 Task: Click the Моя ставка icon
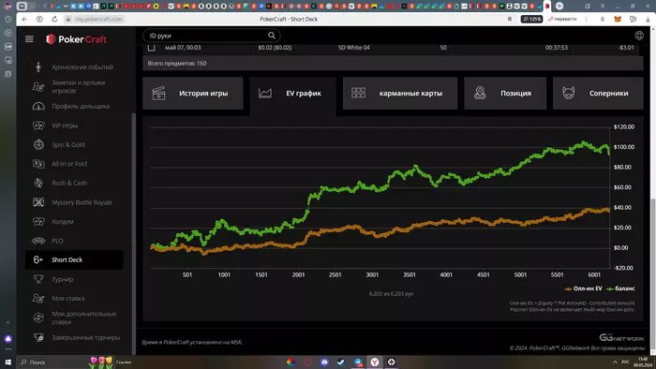coord(38,298)
